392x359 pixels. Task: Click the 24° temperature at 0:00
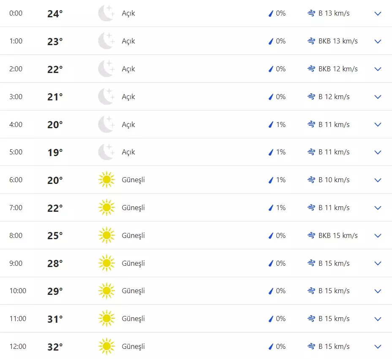(55, 13)
